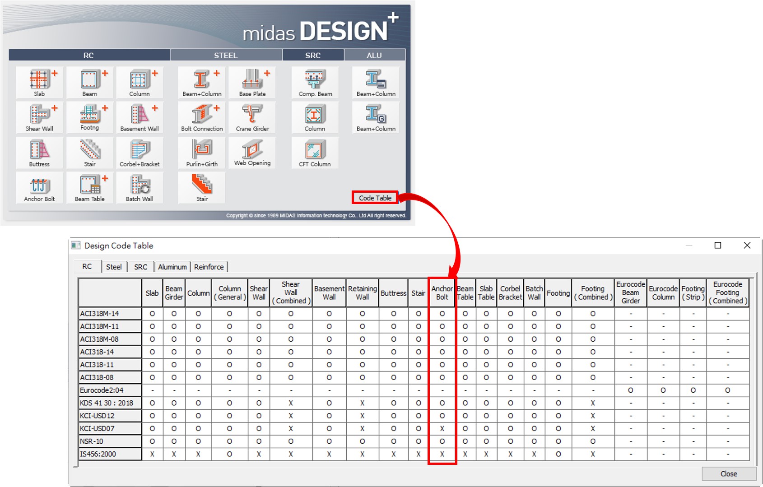The height and width of the screenshot is (487, 763).
Task: Open the RC Slab design module
Action: 39,83
